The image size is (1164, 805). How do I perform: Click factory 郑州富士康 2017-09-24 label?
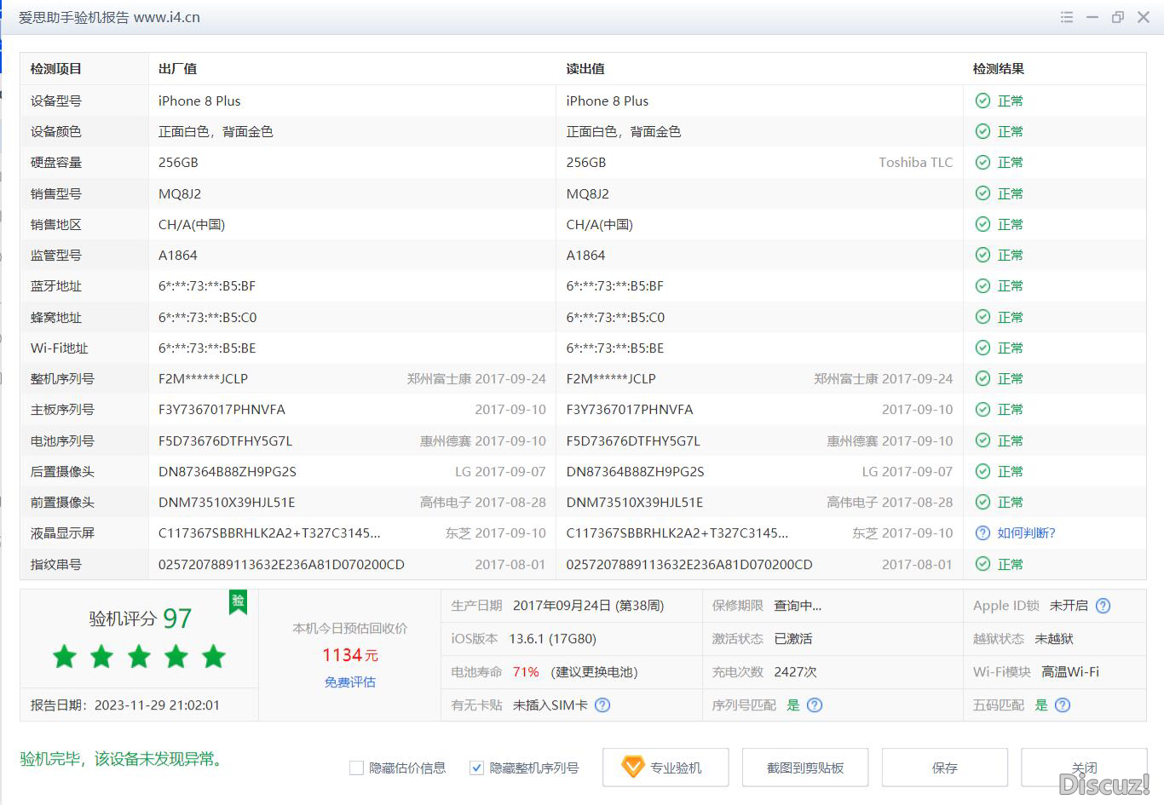pyautogui.click(x=476, y=378)
